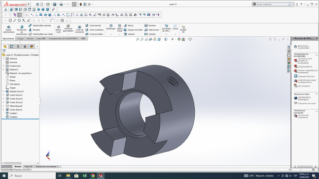Expand the Hélice/Espiral1 feature
The width and height of the screenshot is (319, 179).
tap(3, 106)
